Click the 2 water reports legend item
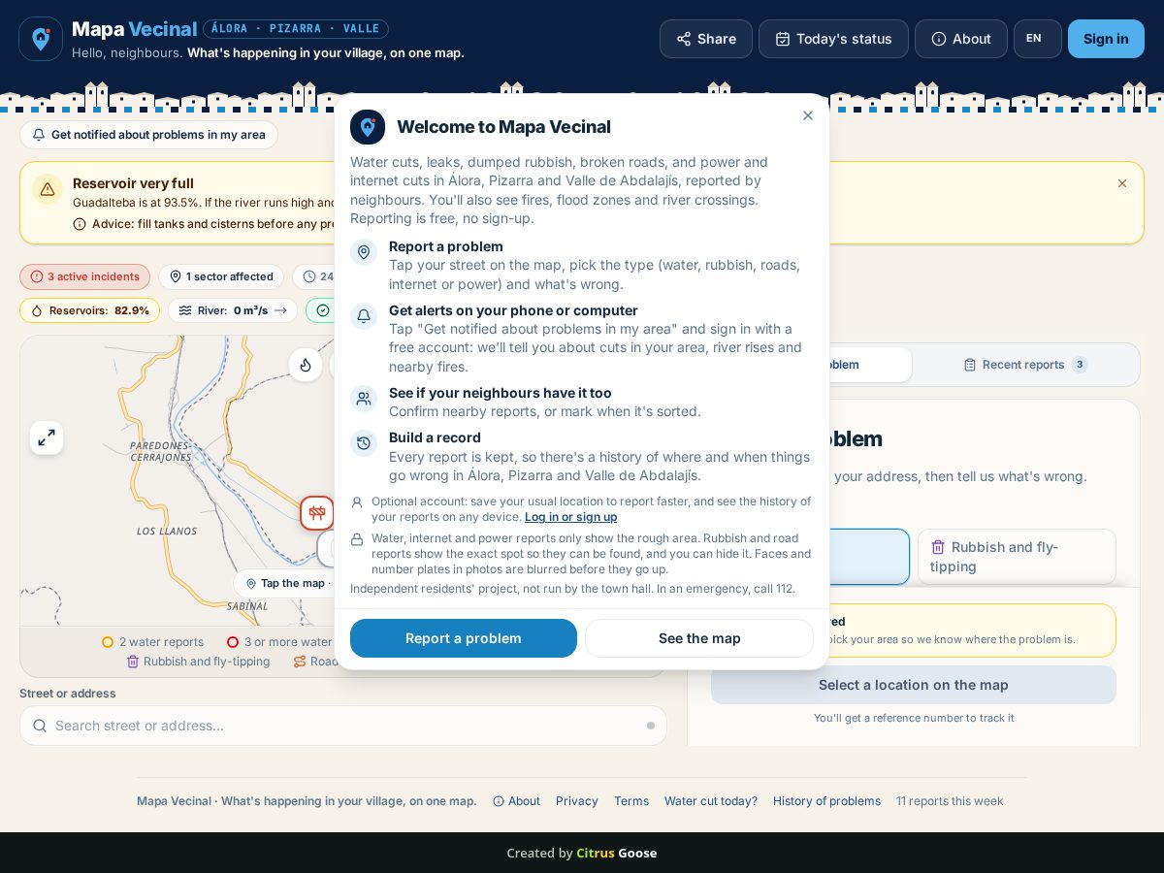Screen dimensions: 1164x873 153,642
